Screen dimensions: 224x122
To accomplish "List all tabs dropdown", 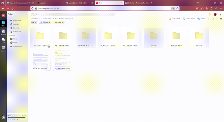I will coord(198,3).
